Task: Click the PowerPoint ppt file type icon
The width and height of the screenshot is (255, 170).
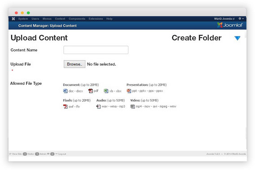Action: click(129, 91)
